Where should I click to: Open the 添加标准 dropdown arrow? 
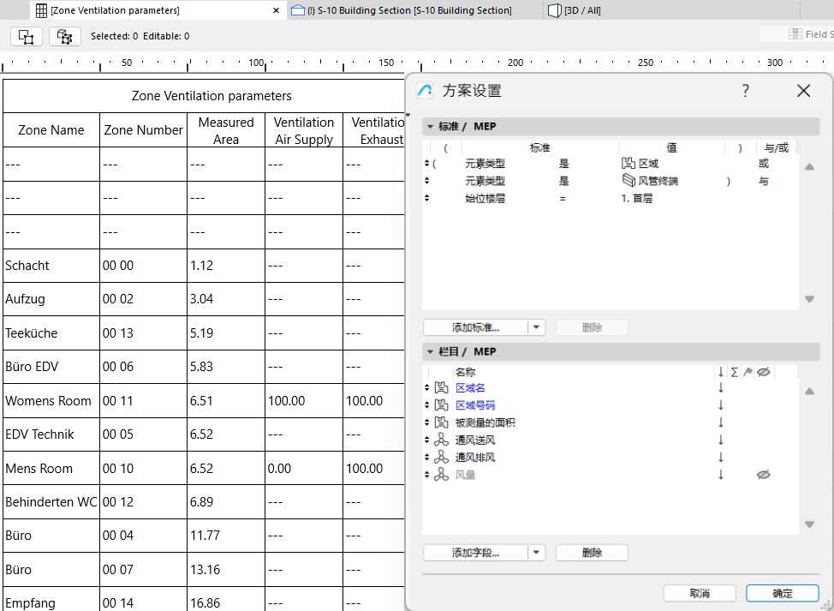(535, 326)
